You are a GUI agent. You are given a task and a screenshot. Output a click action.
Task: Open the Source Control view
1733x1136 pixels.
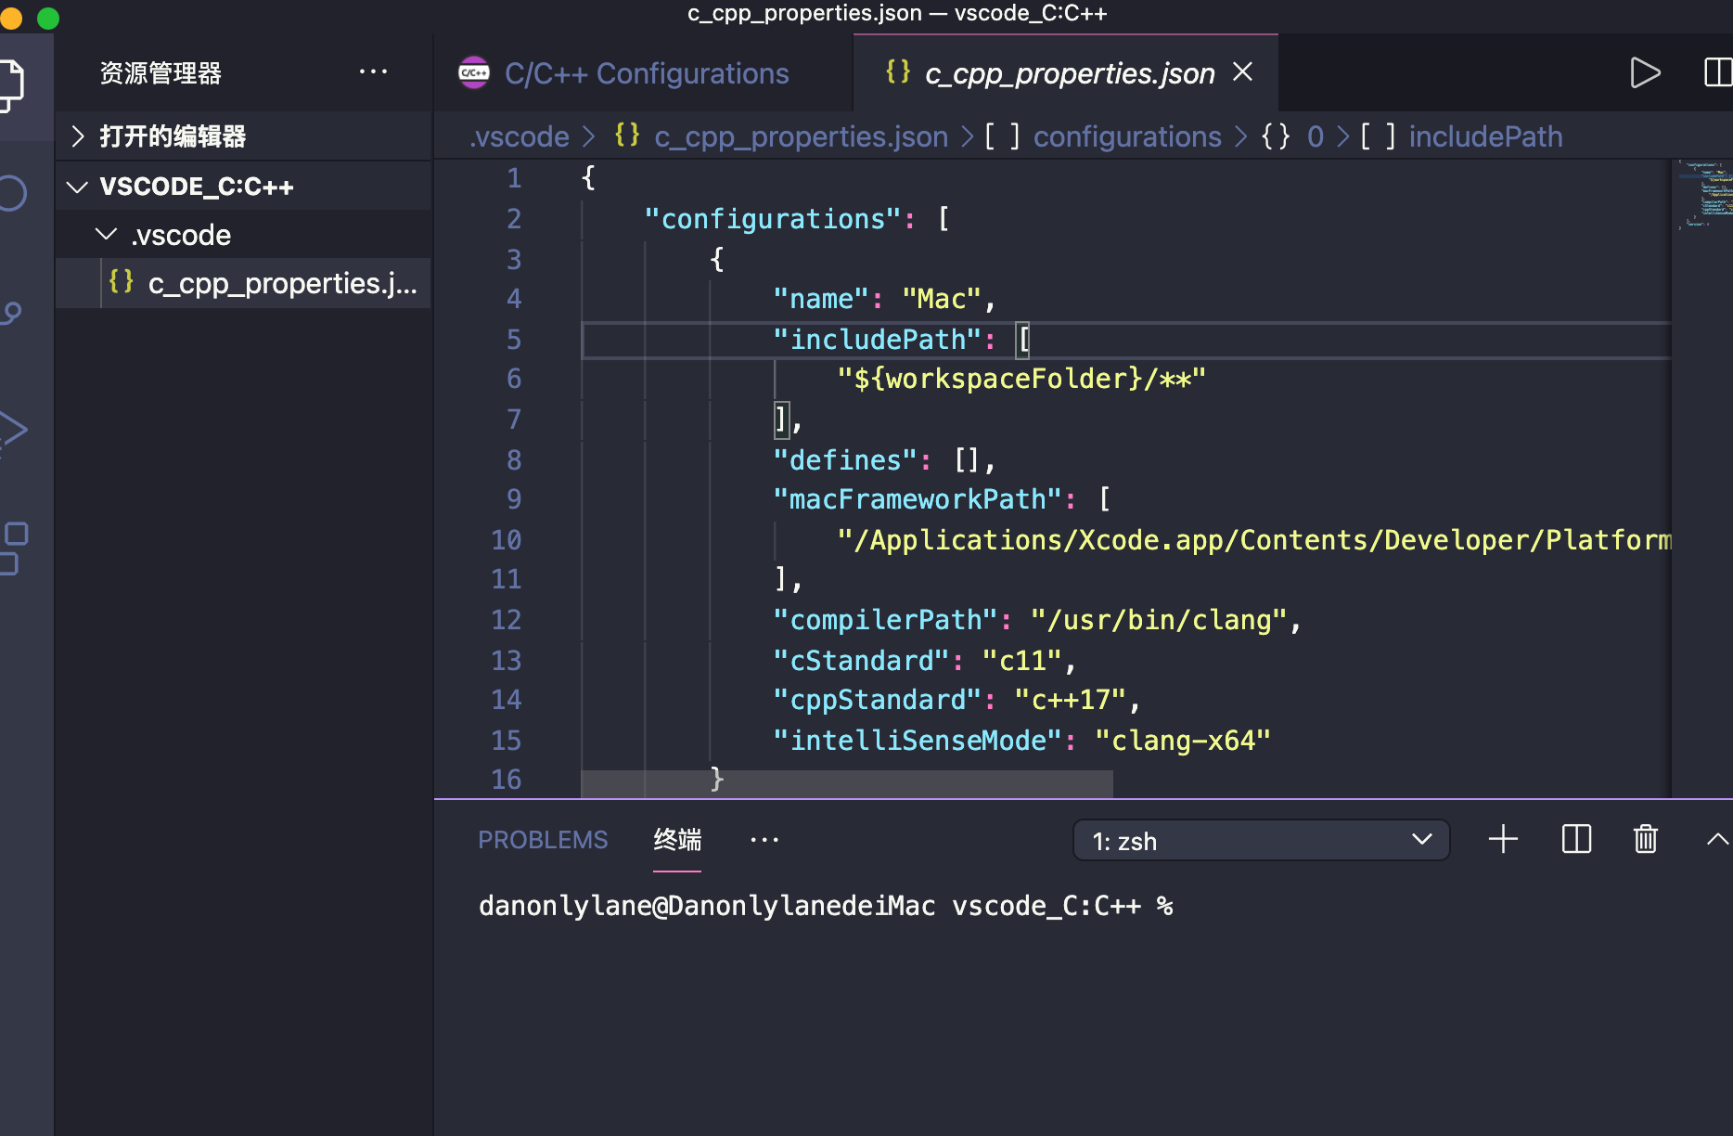[x=13, y=313]
